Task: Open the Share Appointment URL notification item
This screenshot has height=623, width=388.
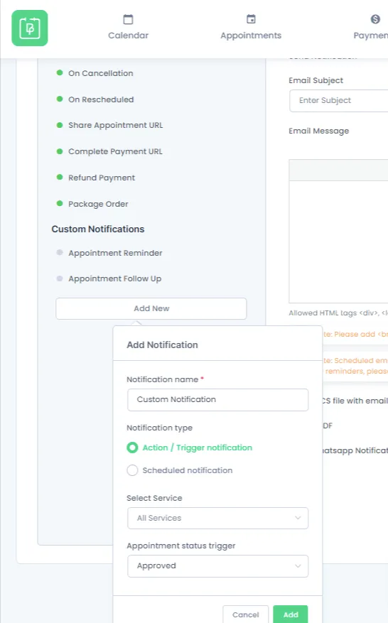Action: [116, 125]
